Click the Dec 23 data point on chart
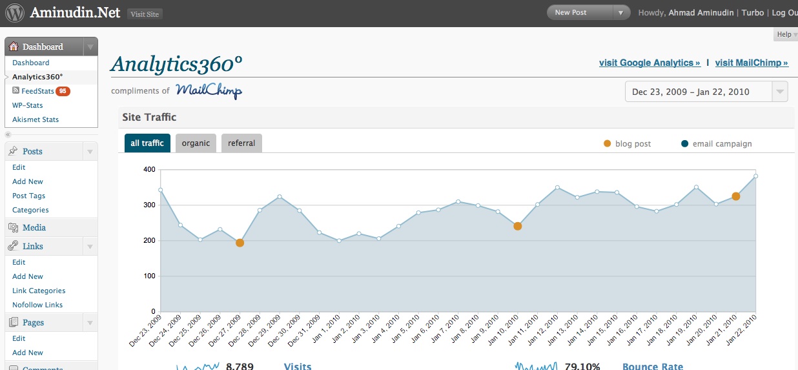Viewport: 798px width, 370px height. (160, 190)
